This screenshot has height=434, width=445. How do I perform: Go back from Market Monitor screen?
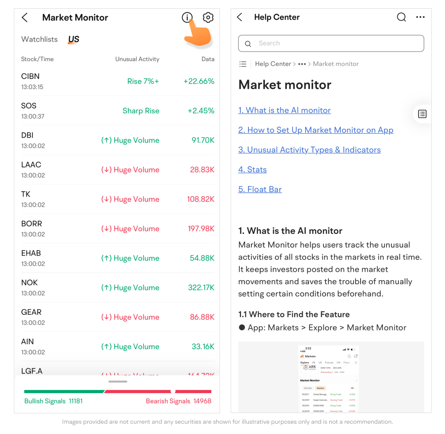click(x=25, y=17)
